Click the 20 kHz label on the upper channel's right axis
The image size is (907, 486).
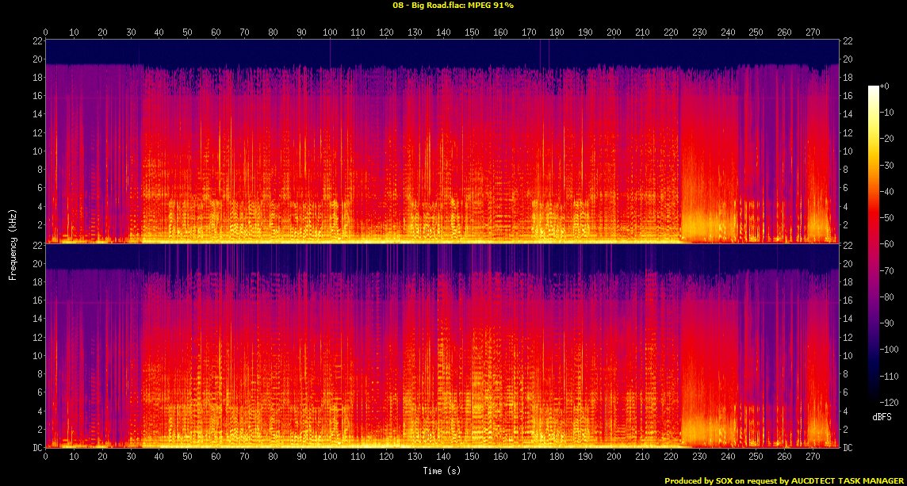pos(849,59)
